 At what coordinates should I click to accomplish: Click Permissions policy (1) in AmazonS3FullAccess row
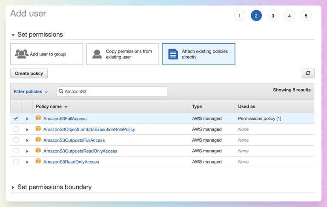[x=260, y=119]
